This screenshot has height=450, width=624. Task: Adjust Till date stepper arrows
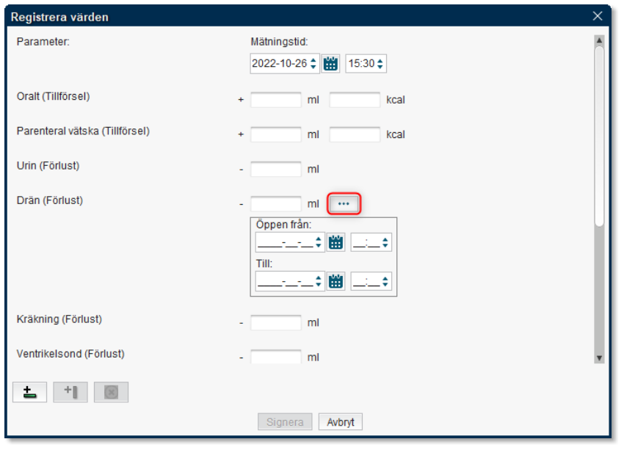(x=319, y=281)
